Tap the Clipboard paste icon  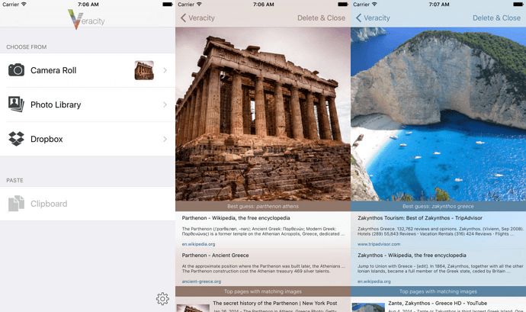point(16,204)
